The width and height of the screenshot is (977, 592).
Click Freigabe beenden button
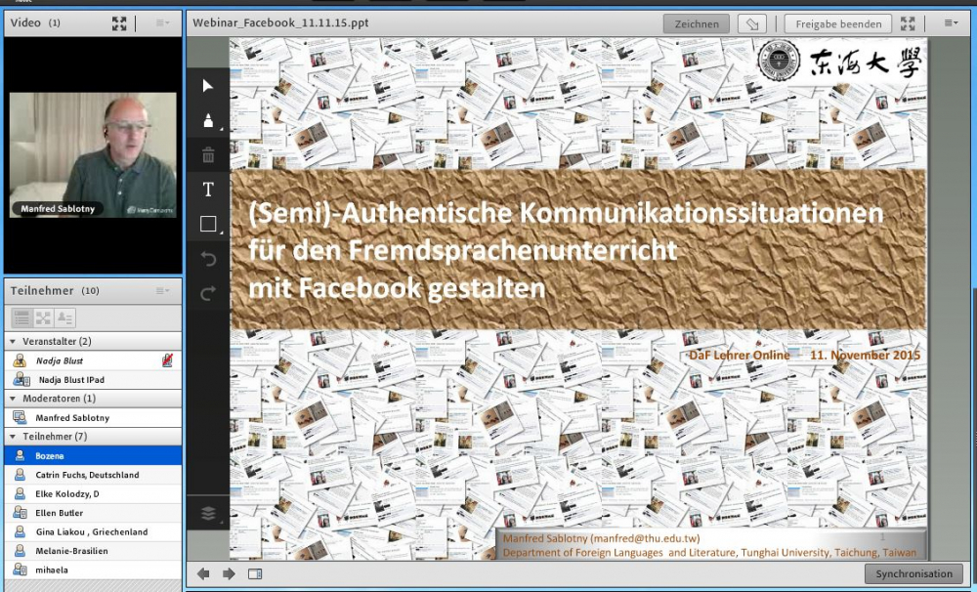point(838,24)
